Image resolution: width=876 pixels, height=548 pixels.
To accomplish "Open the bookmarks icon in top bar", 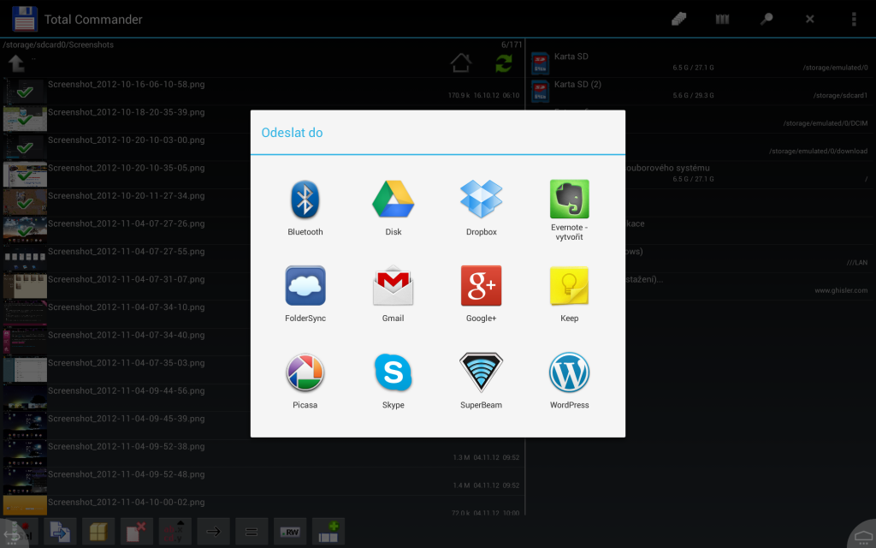I will pos(722,19).
